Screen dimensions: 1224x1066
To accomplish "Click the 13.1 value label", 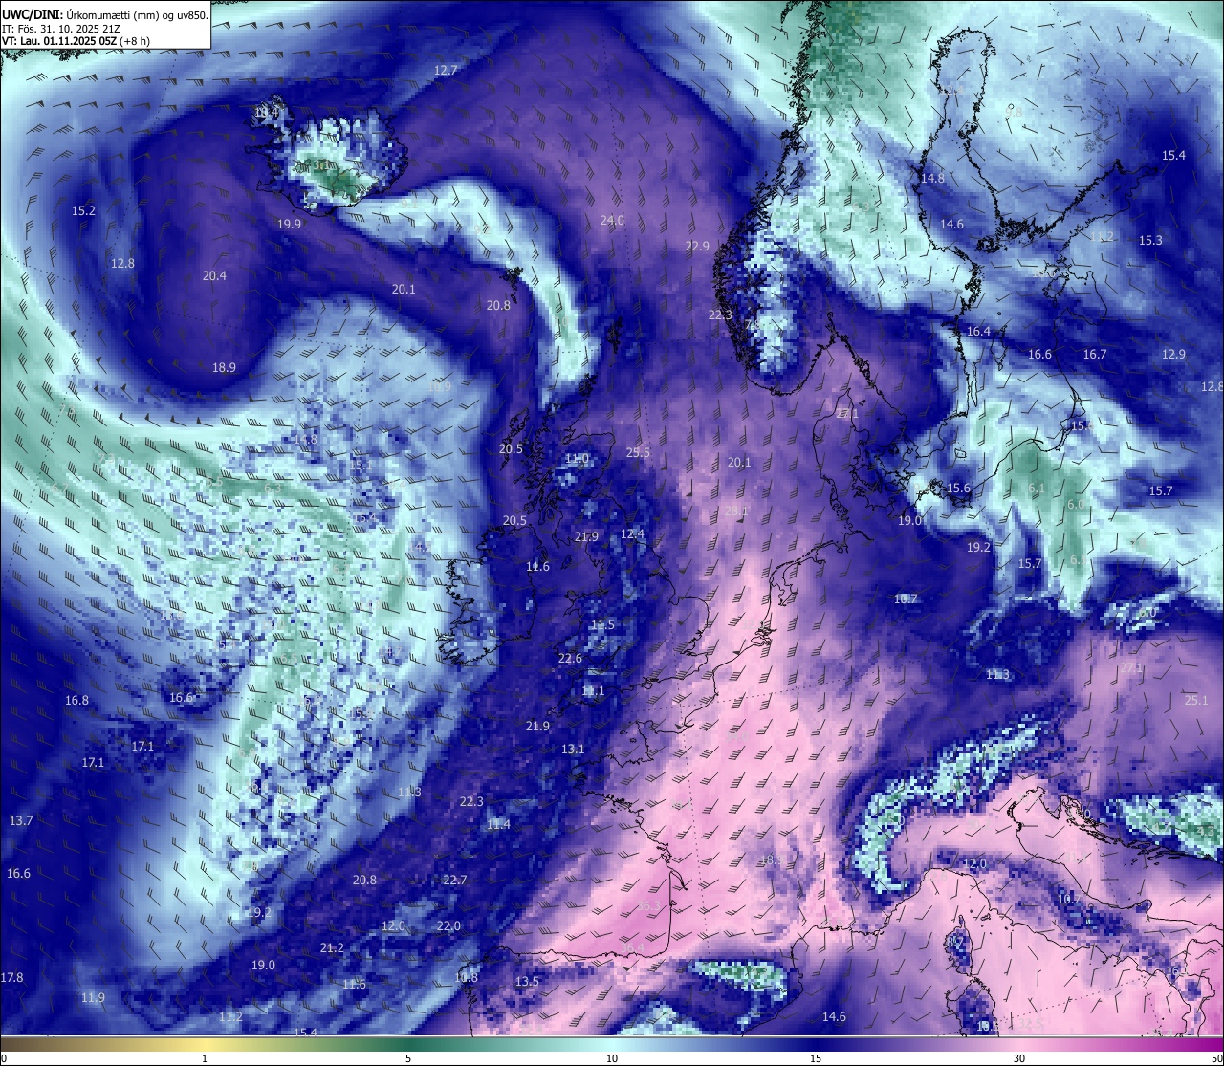I will click(x=573, y=749).
